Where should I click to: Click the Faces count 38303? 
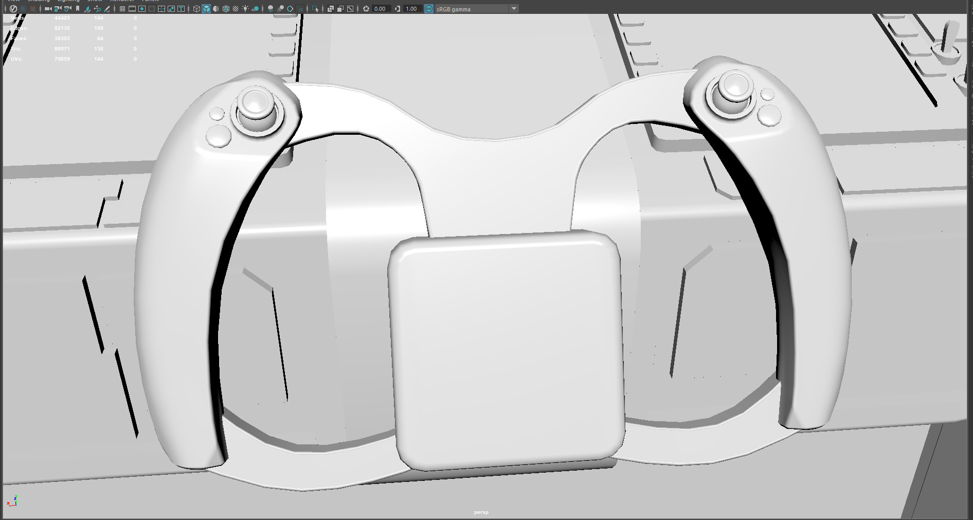coord(62,39)
